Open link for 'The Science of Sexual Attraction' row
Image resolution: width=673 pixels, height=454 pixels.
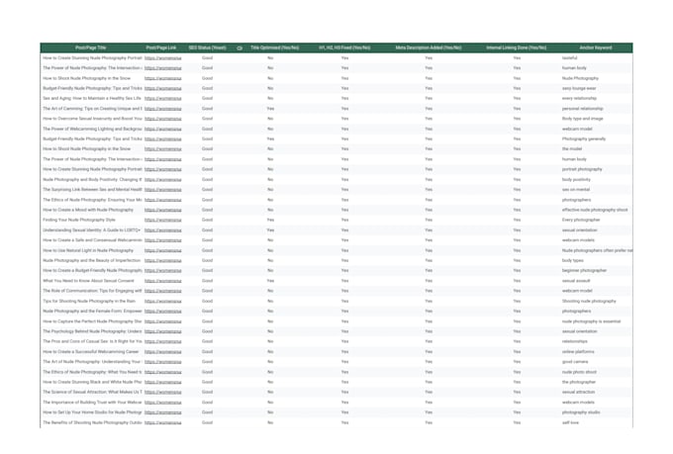pos(162,393)
